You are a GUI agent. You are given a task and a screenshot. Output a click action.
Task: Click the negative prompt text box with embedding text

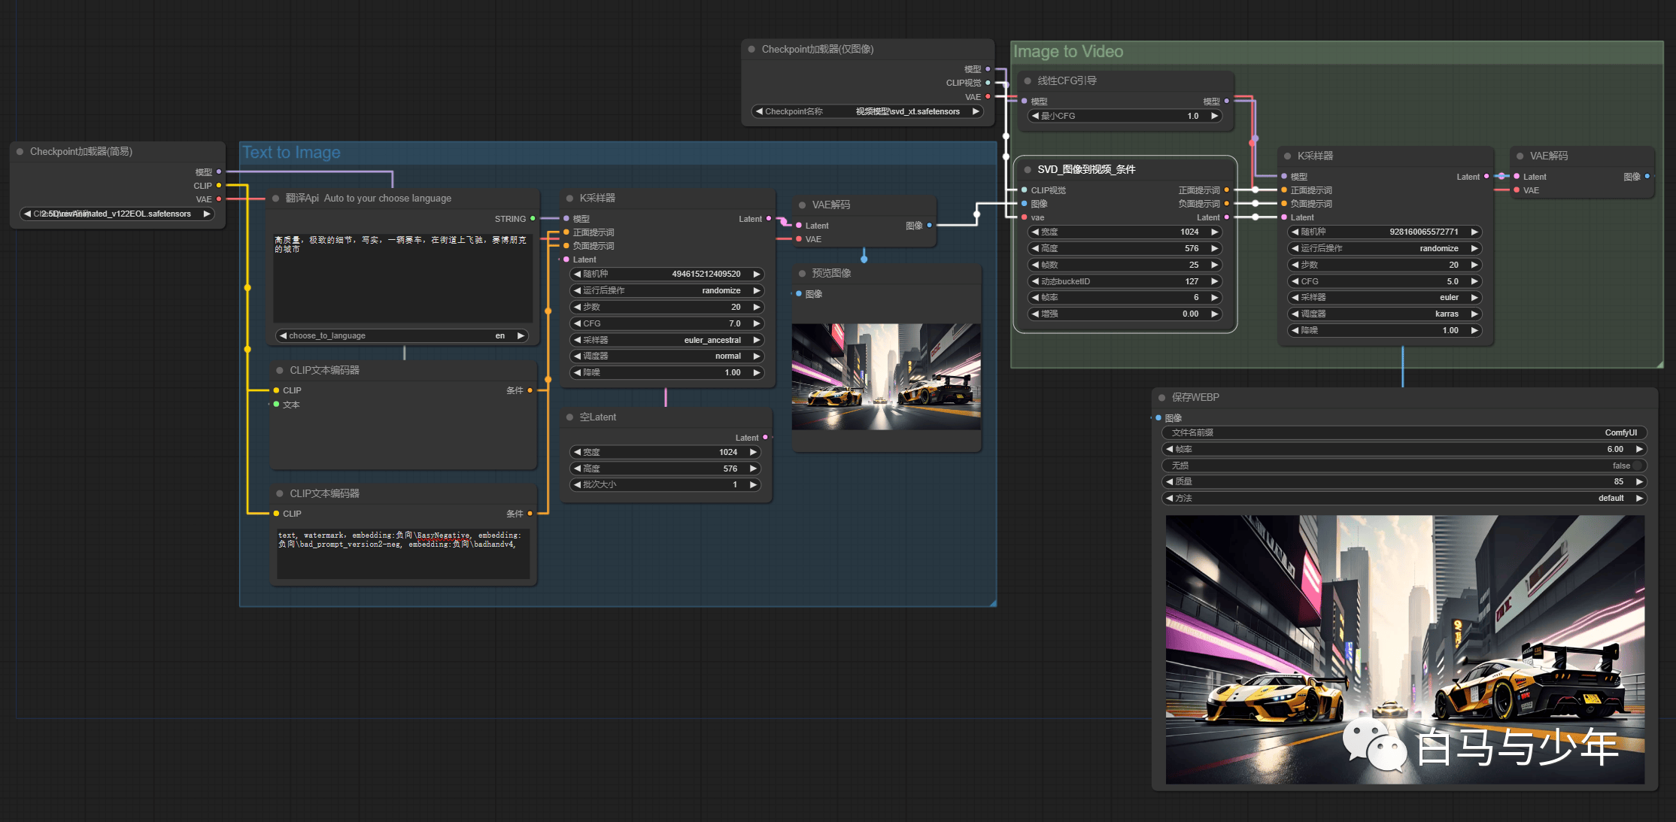click(x=403, y=554)
